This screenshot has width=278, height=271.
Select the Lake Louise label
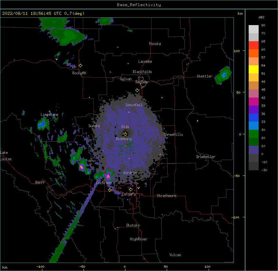pyautogui.click(x=6, y=156)
